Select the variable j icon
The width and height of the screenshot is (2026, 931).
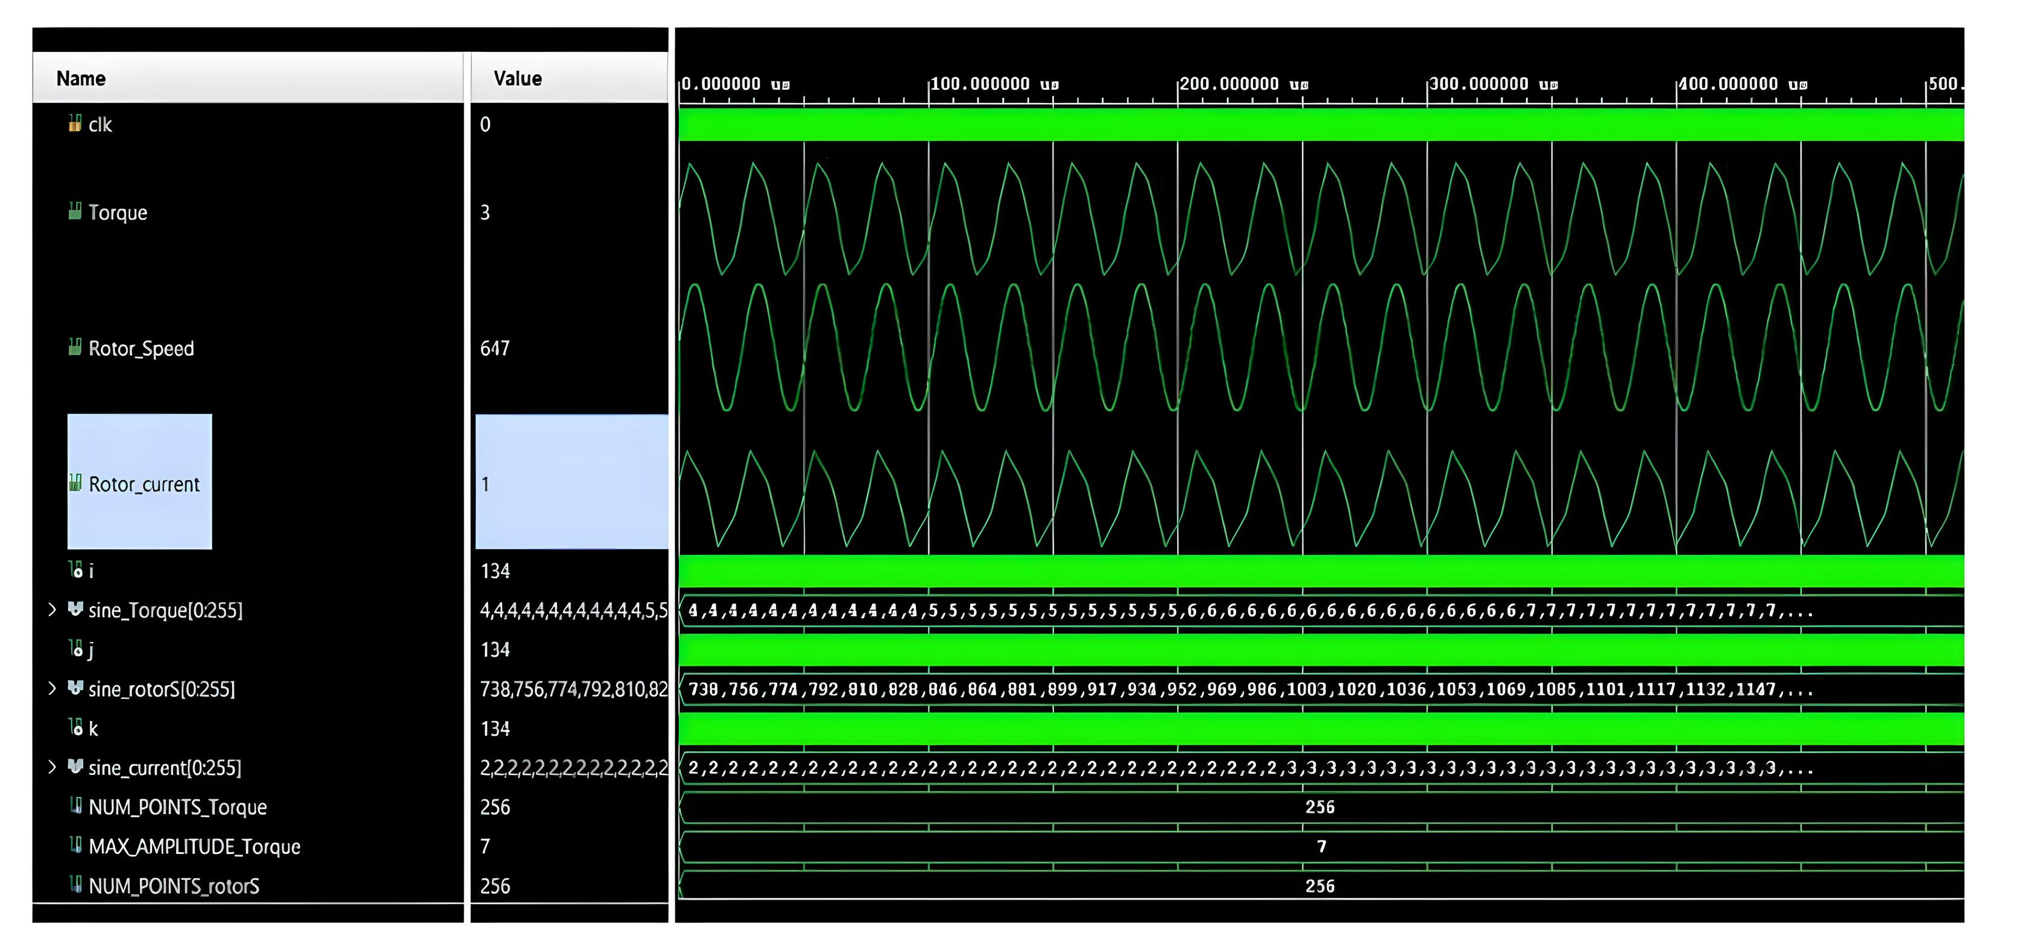pos(75,649)
